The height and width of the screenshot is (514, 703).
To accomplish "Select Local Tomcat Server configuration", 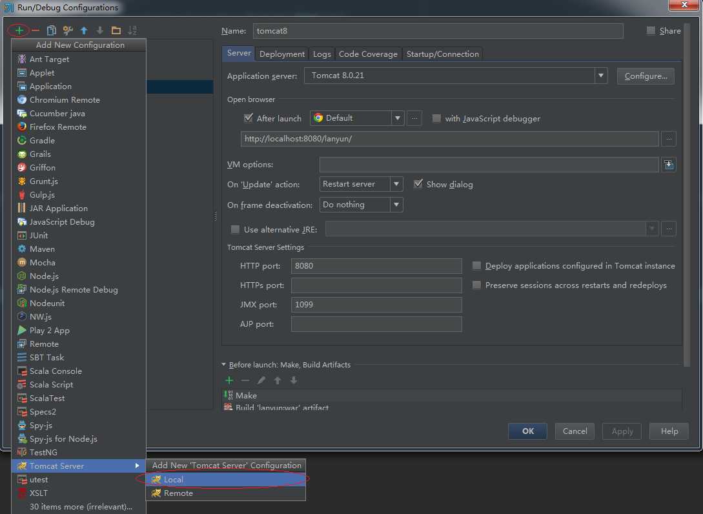I will point(226,480).
